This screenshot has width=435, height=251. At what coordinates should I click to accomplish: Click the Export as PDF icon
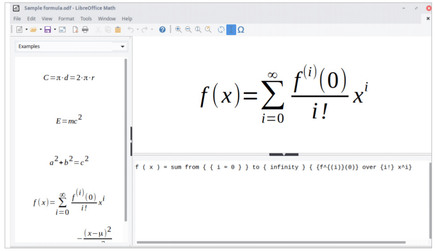click(x=75, y=30)
